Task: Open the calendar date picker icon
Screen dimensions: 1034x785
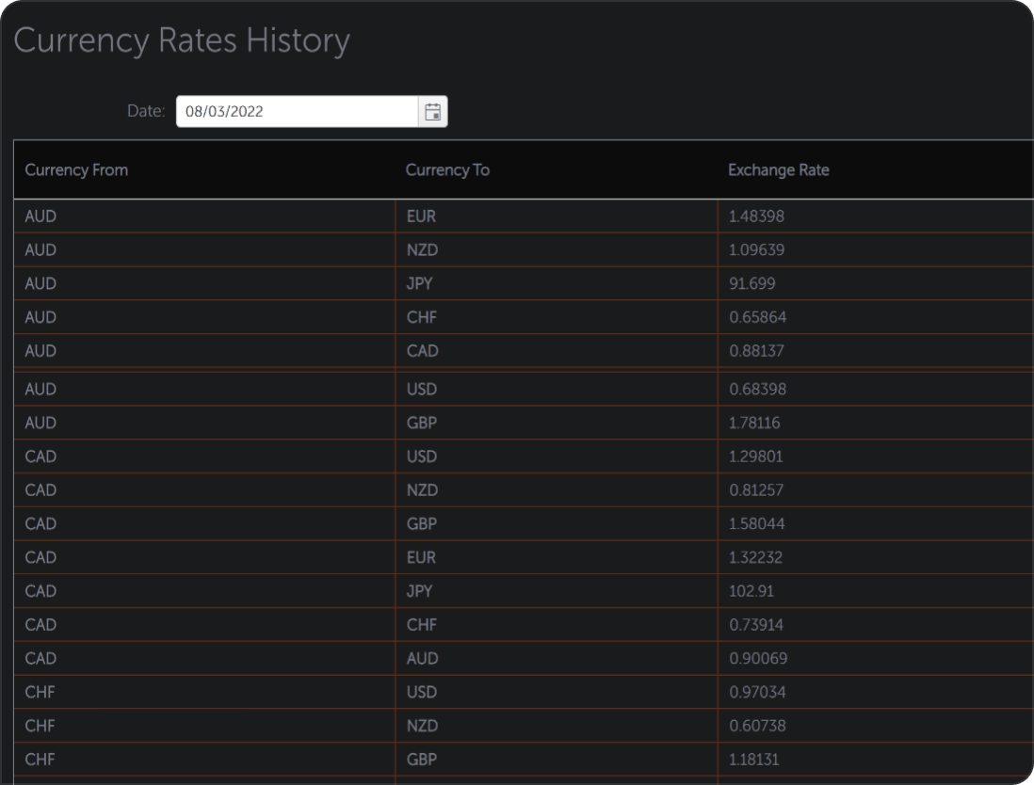Action: [x=432, y=112]
